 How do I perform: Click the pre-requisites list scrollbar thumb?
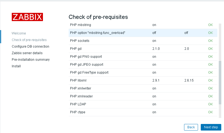pos(220,83)
